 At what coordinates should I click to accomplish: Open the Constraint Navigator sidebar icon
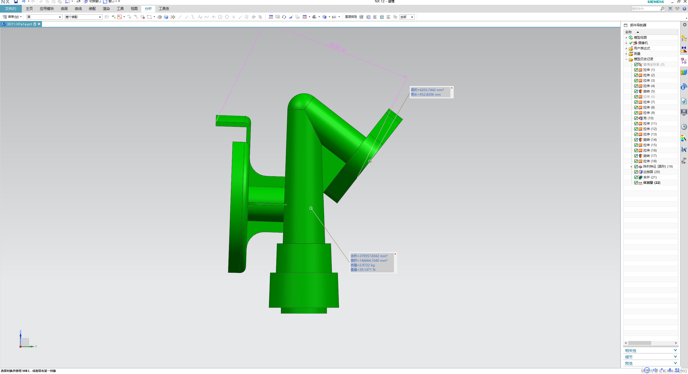[684, 49]
